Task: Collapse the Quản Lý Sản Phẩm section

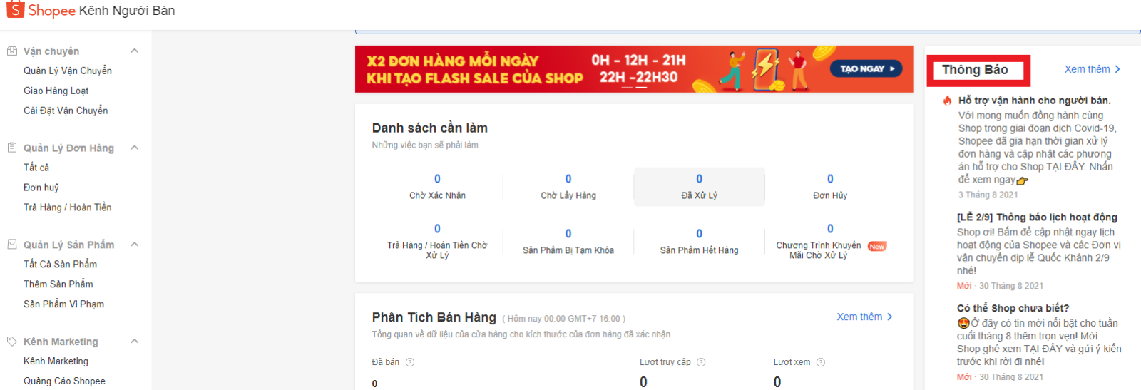Action: point(135,244)
